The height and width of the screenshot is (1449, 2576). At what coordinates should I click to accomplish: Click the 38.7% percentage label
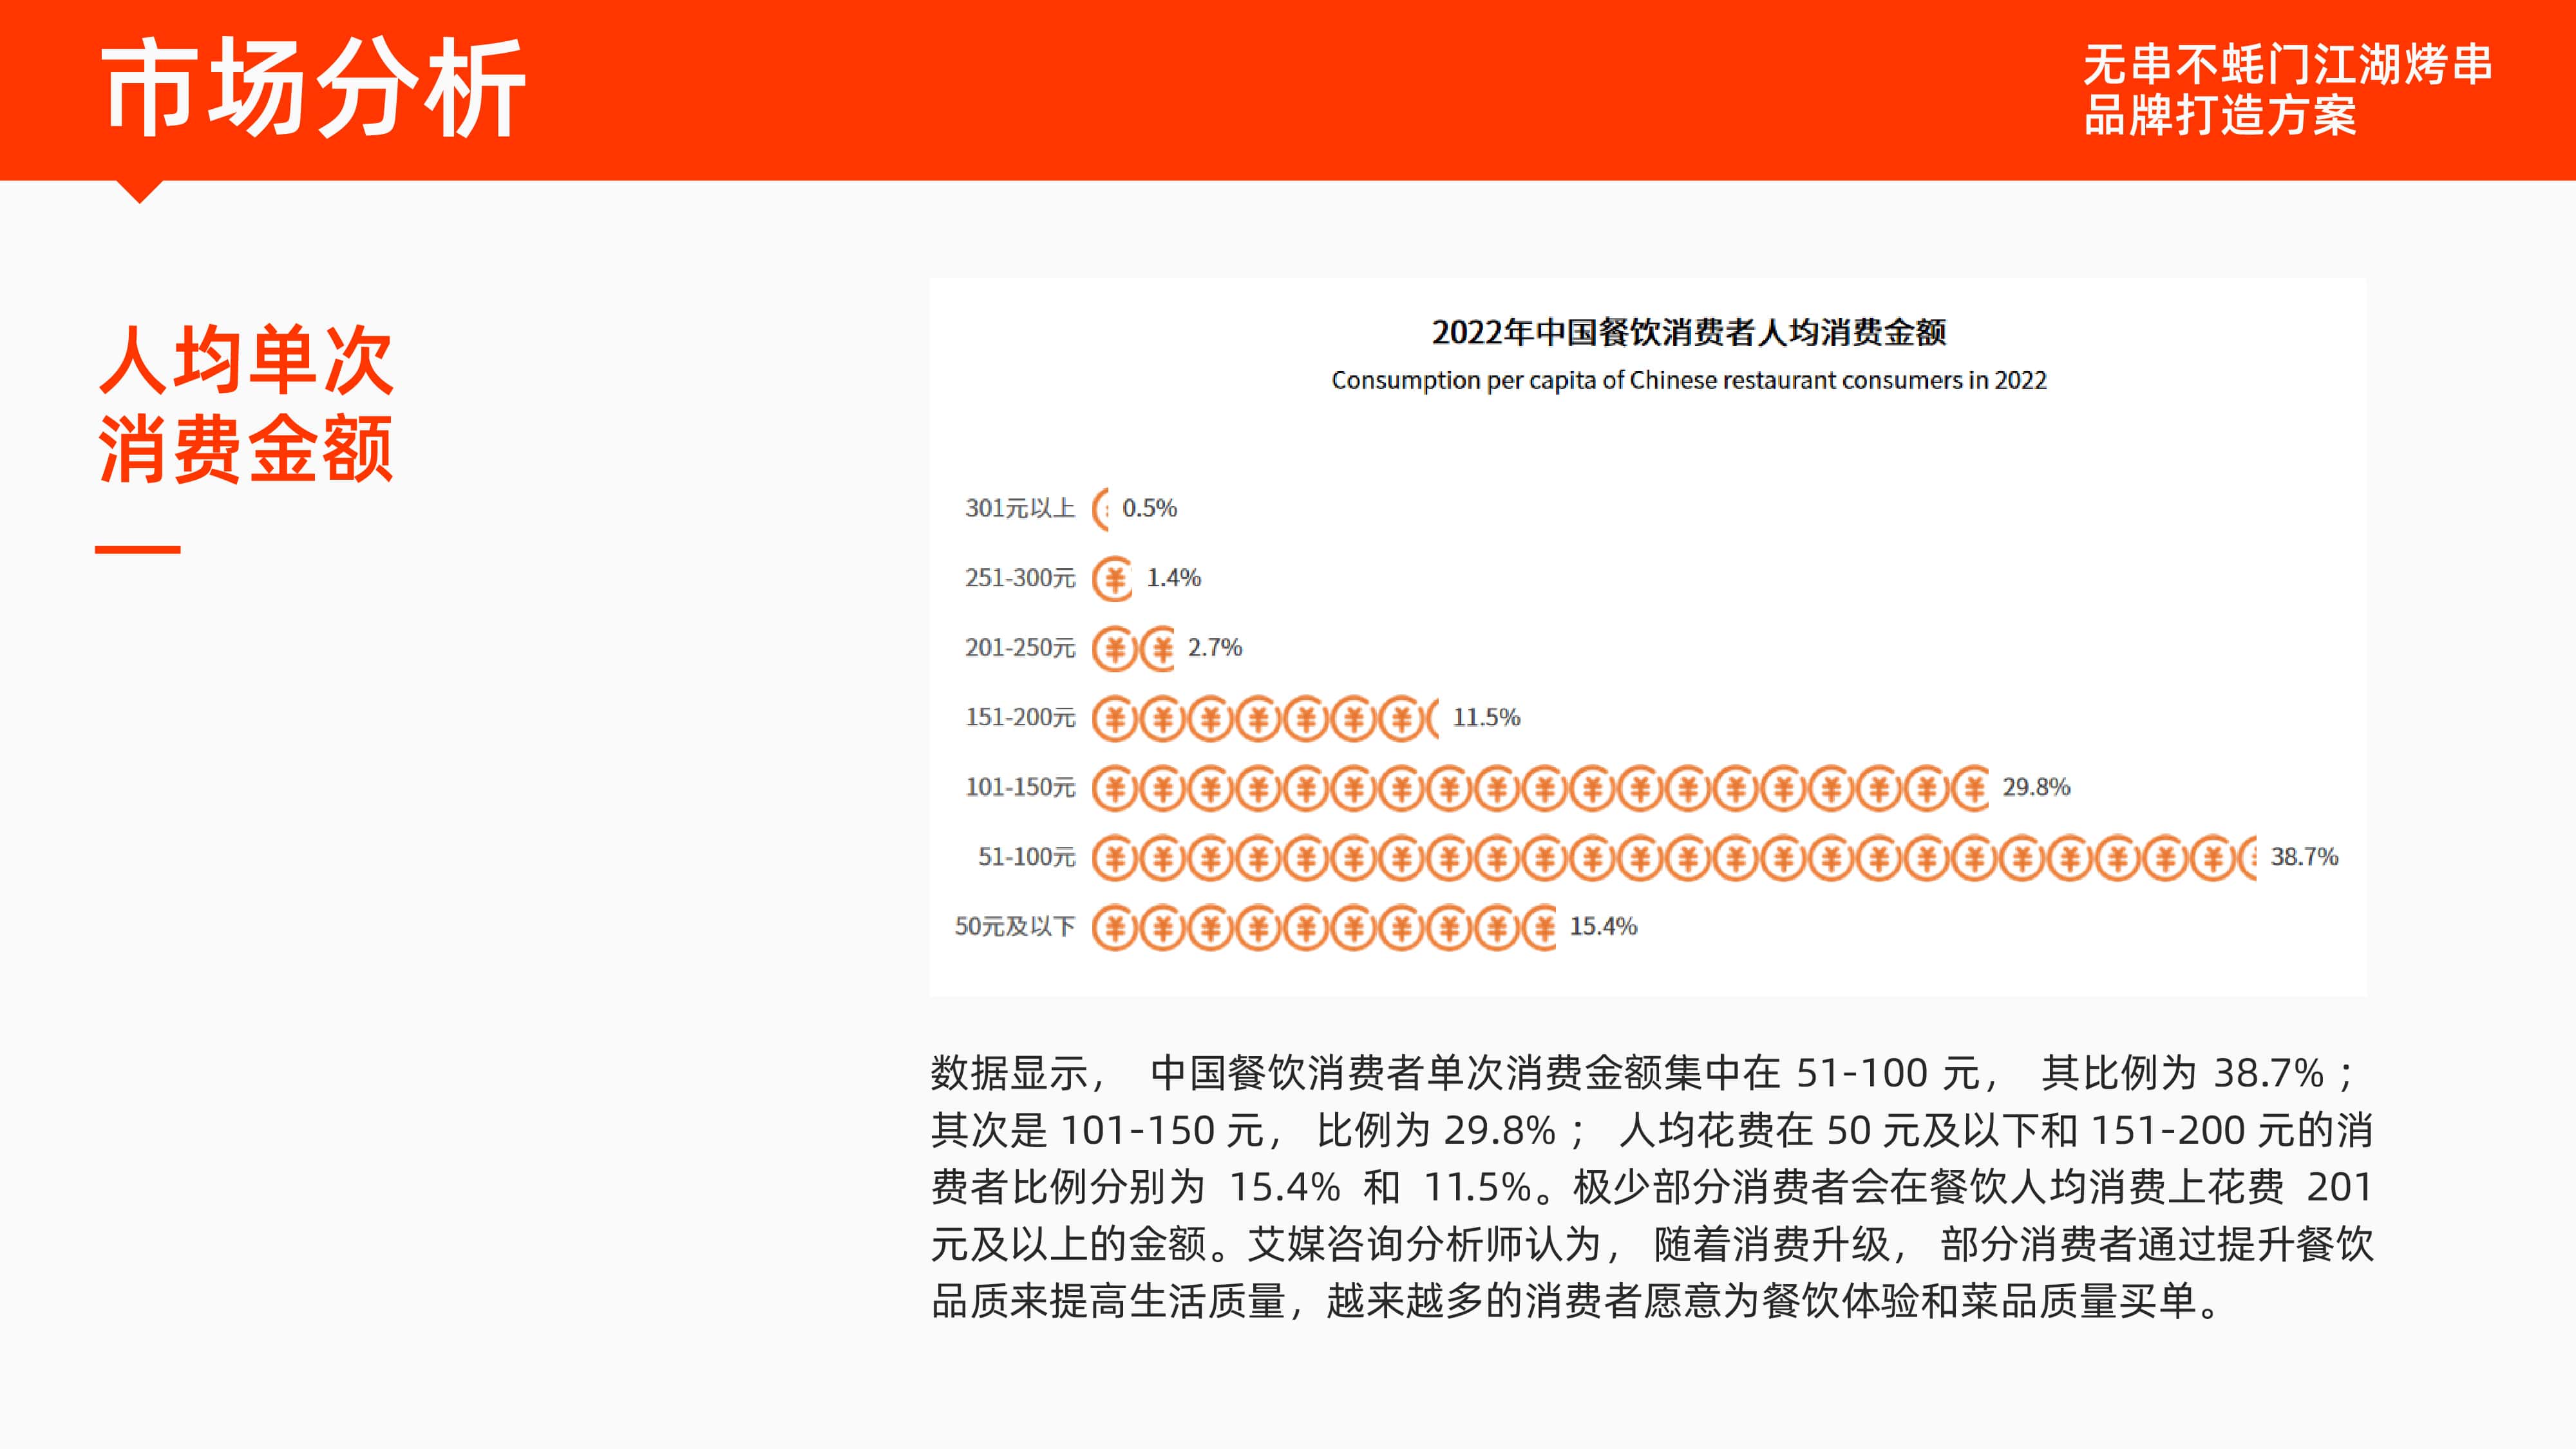coord(2304,857)
